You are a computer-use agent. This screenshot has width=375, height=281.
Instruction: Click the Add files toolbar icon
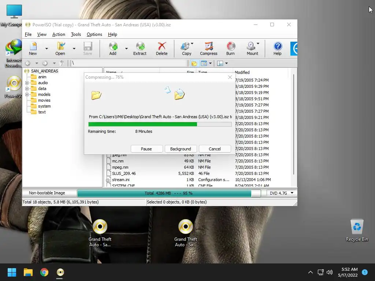[113, 49]
